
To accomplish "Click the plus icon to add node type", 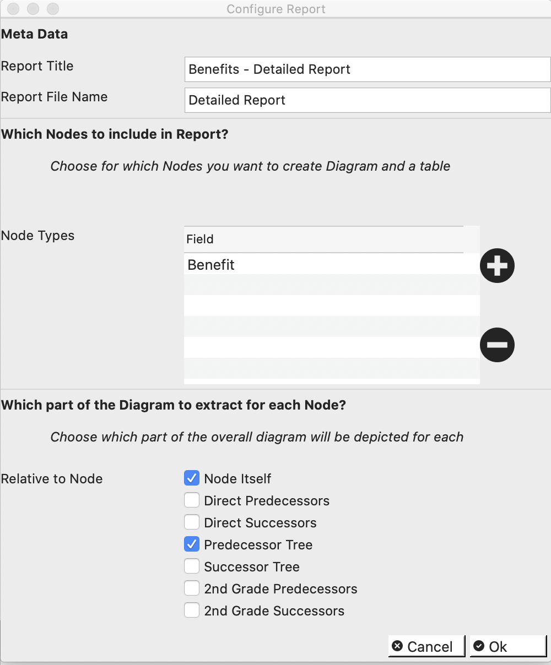I will click(x=496, y=265).
